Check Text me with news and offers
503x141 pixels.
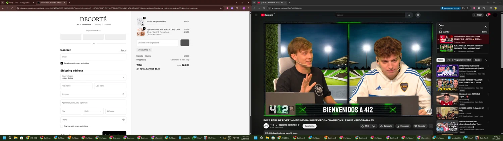pos(62,126)
